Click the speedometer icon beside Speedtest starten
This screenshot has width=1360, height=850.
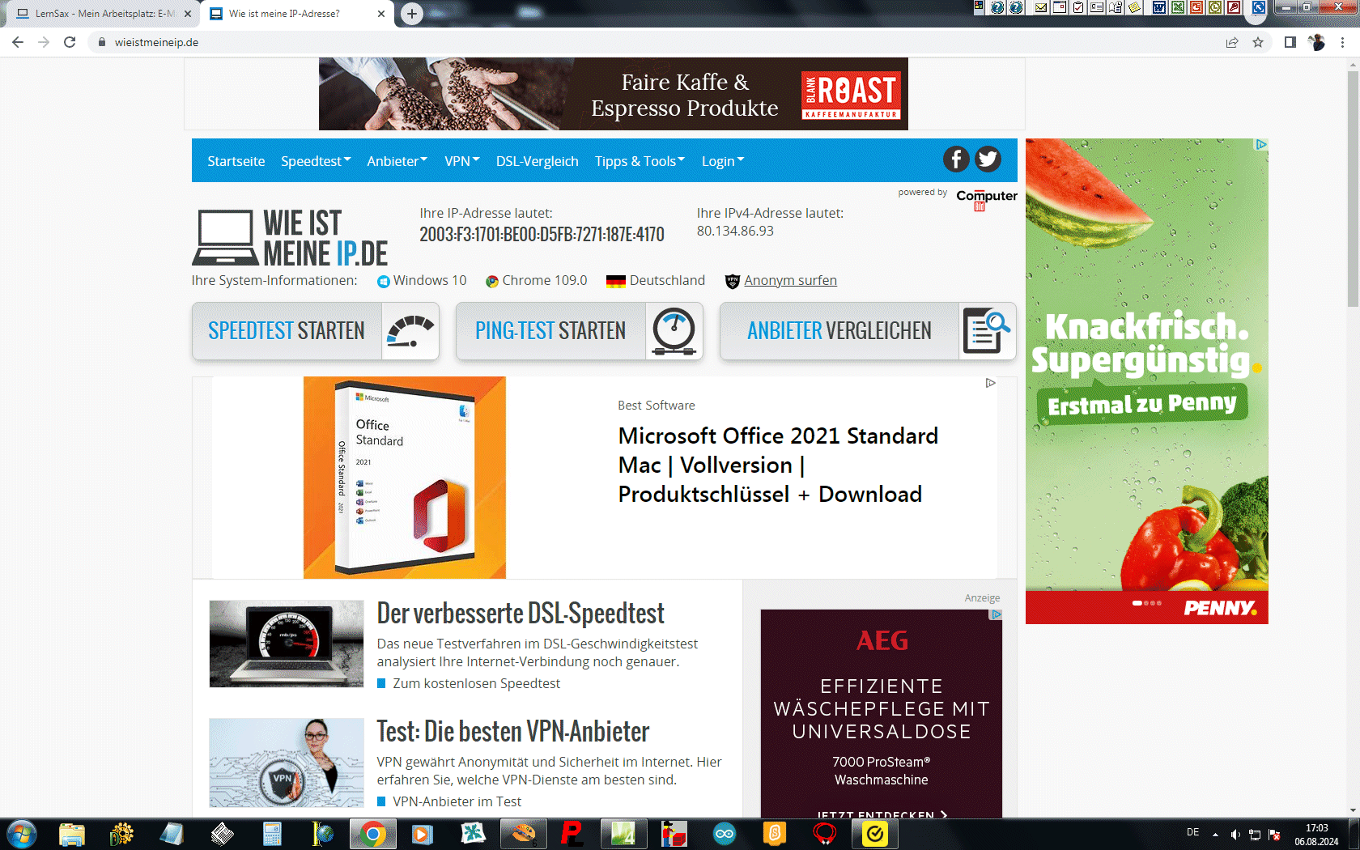coord(410,331)
